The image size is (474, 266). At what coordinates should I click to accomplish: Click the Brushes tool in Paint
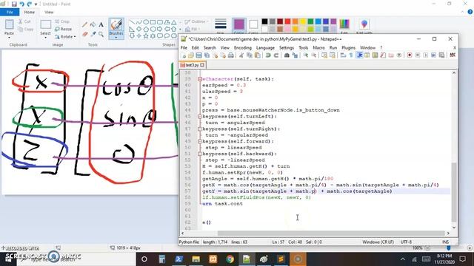pyautogui.click(x=116, y=28)
